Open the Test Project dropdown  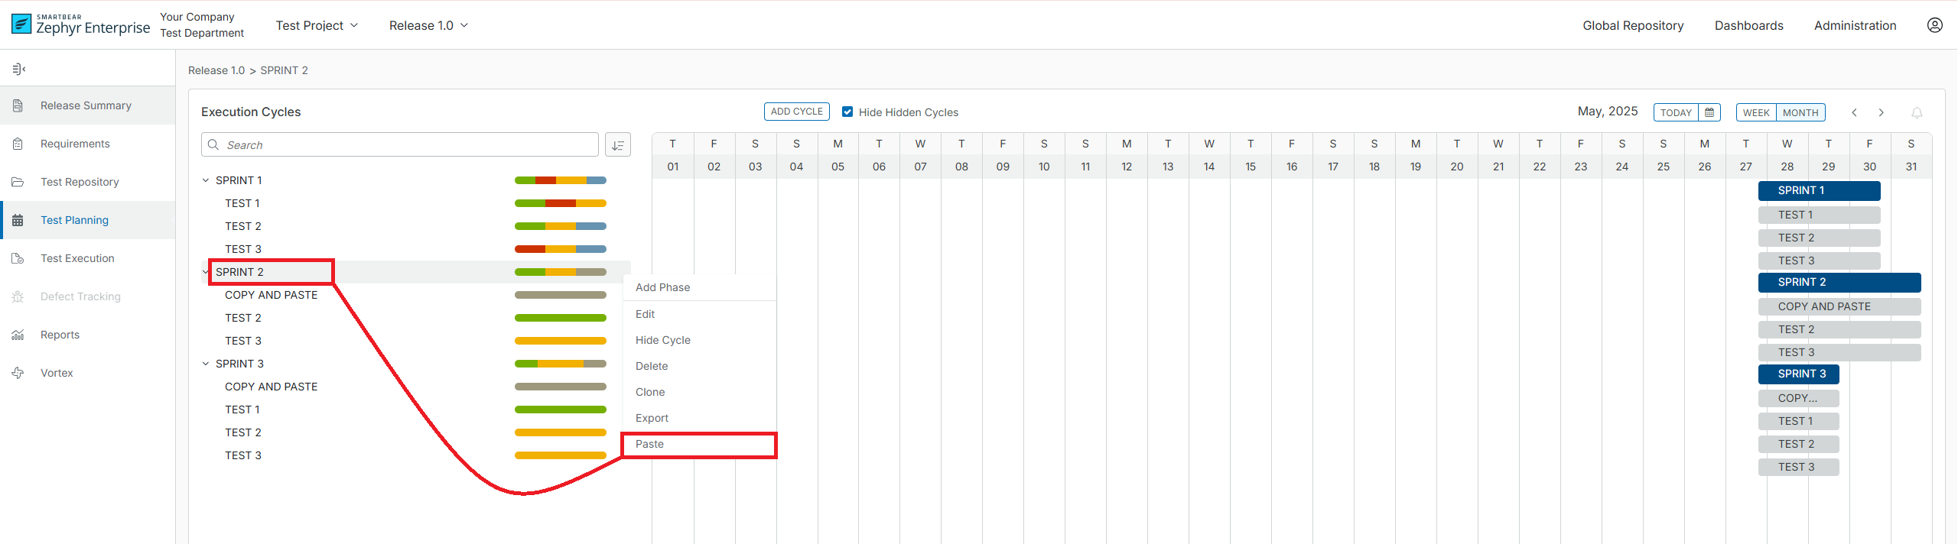[x=317, y=25]
